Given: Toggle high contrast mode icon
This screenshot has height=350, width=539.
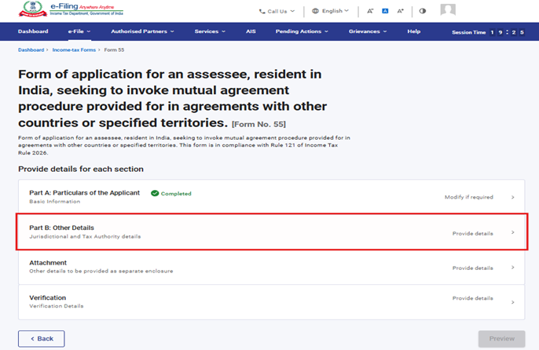Looking at the screenshot, I should click(423, 11).
